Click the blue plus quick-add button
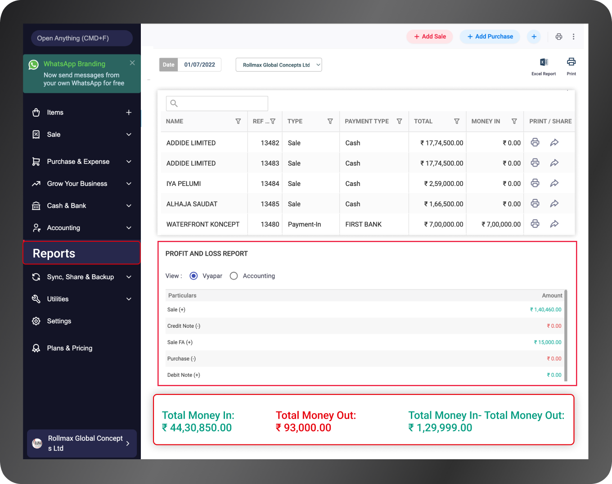 click(534, 37)
